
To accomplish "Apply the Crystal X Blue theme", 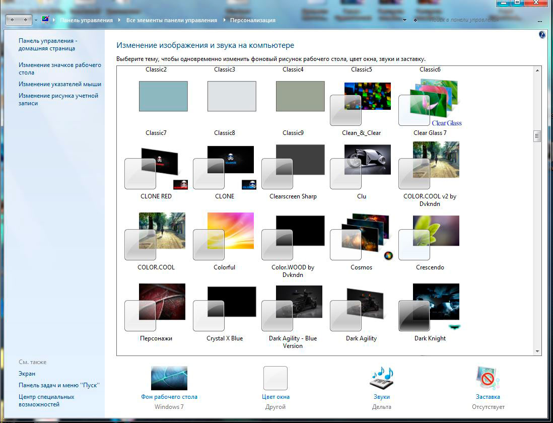I will [225, 309].
